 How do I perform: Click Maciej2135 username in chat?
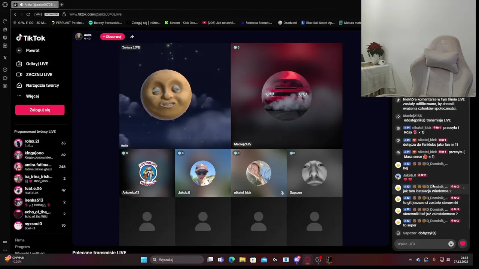[412, 116]
